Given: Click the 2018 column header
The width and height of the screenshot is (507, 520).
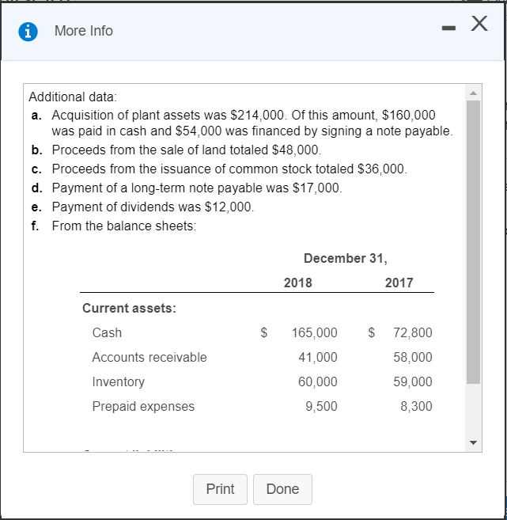Looking at the screenshot, I should point(297,283).
